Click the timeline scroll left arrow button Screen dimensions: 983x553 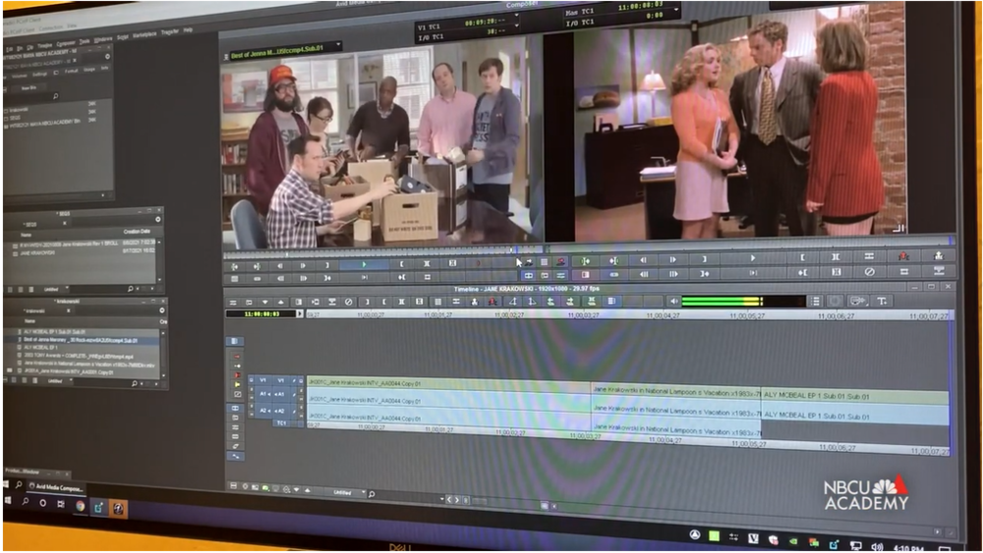click(449, 499)
